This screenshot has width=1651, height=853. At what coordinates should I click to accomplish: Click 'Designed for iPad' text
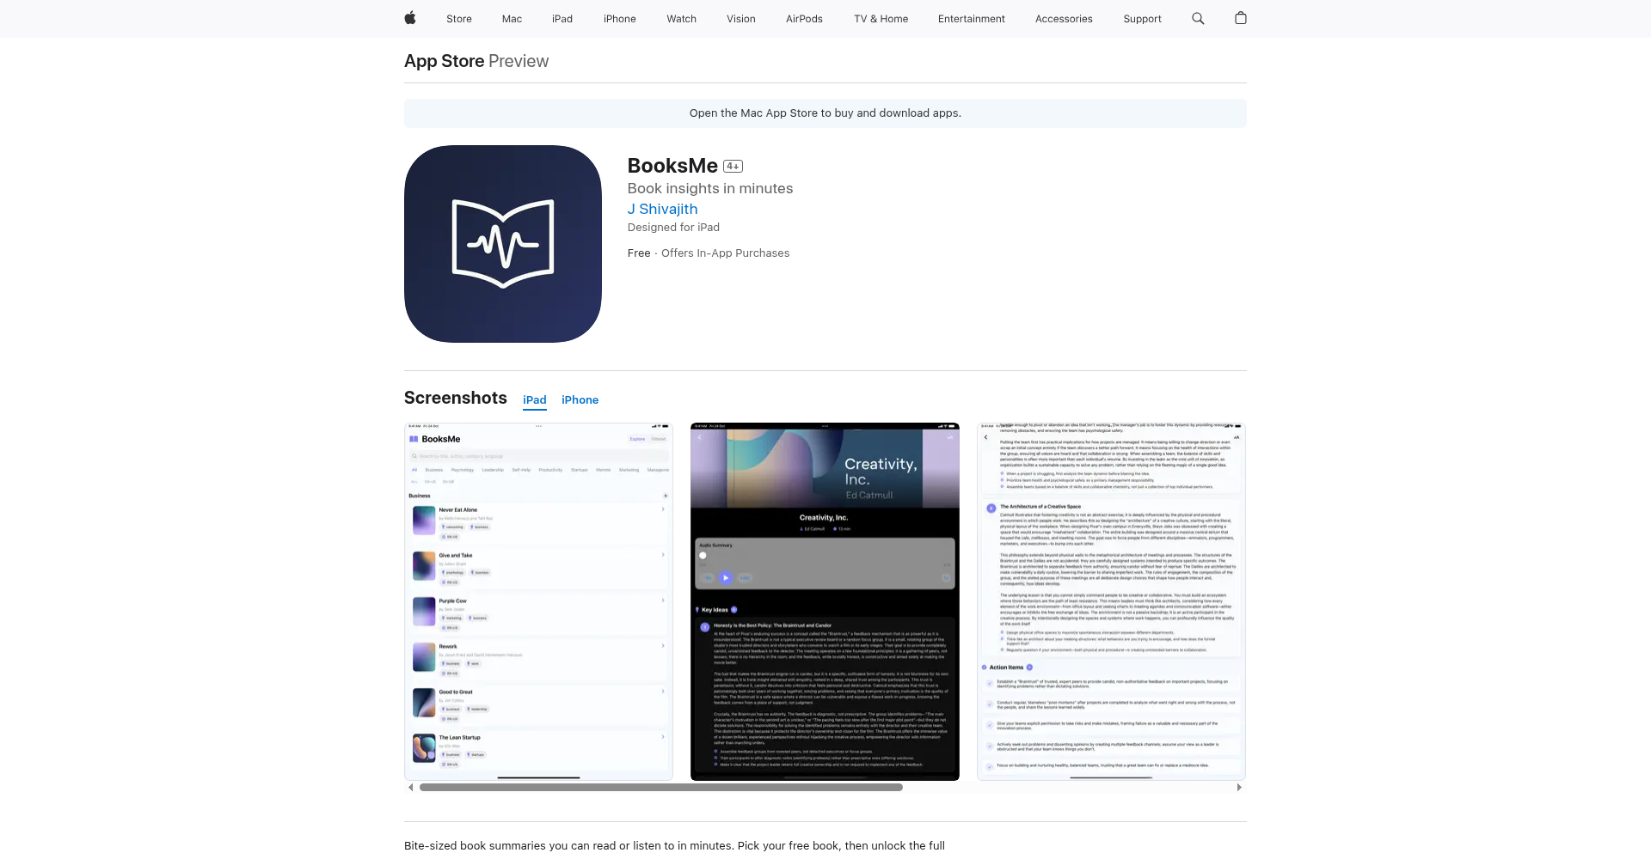coord(673,228)
